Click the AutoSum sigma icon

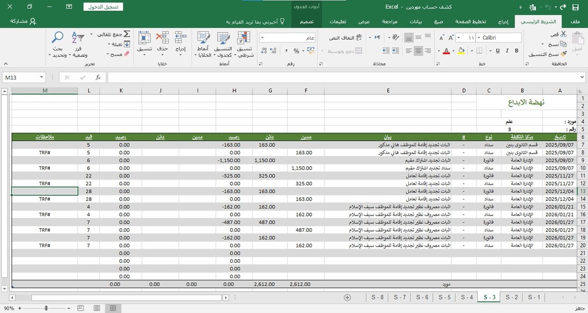click(127, 34)
